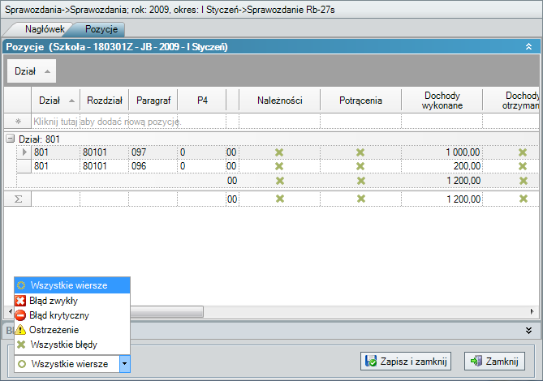Viewport: 543px width, 381px height.
Task: Select row header of paragraf 096 row
Action: [24, 166]
